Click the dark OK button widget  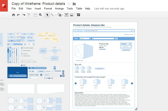pyautogui.click(x=12, y=41)
